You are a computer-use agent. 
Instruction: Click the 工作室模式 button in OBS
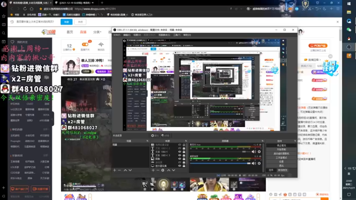click(281, 158)
